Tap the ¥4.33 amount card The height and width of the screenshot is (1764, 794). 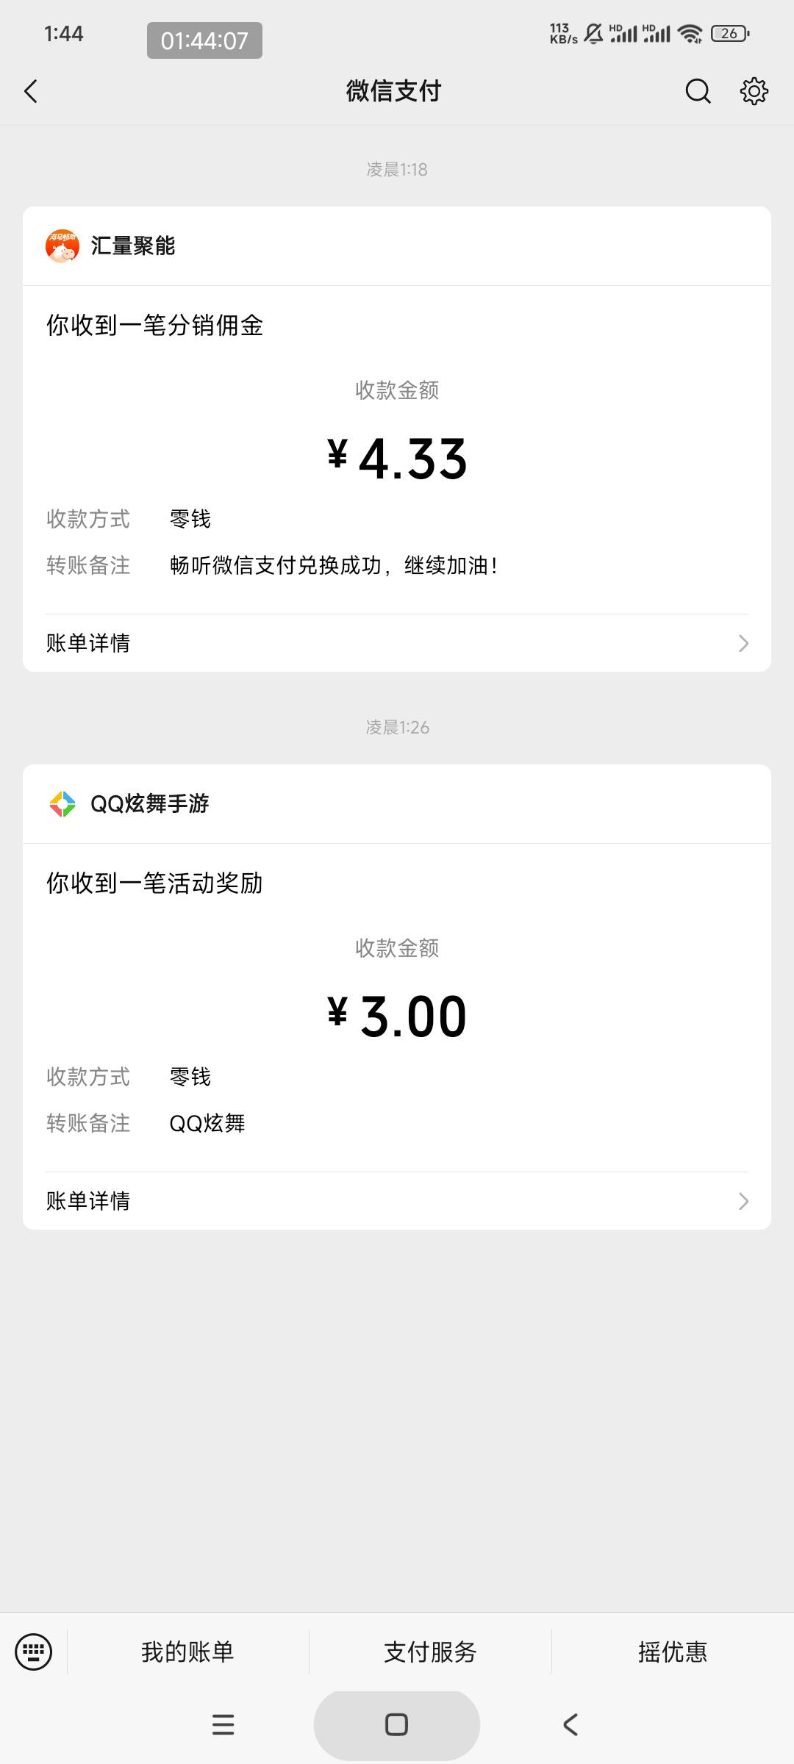point(397,457)
